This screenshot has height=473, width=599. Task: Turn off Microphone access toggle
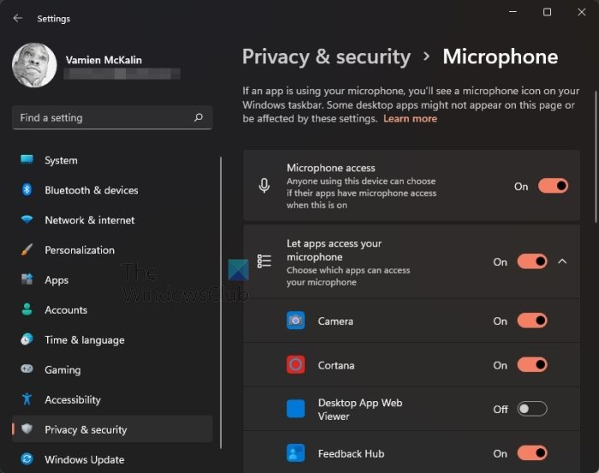pos(553,186)
